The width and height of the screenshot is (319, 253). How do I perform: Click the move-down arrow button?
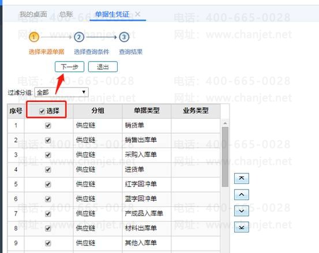click(x=242, y=211)
